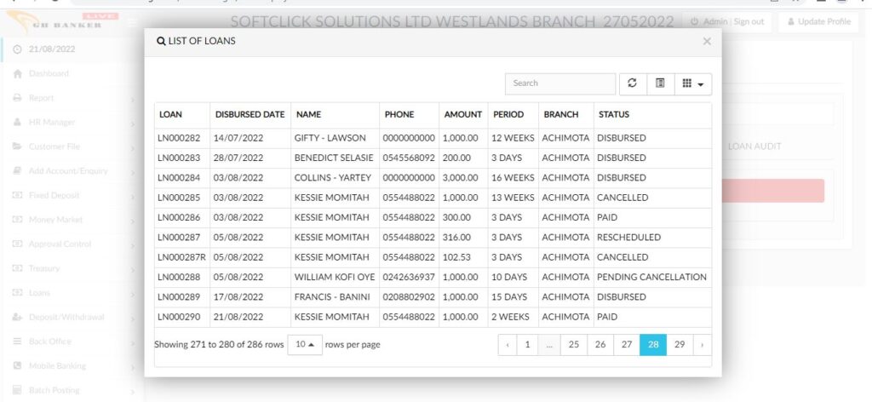Expand the Treasury sidebar section
This screenshot has height=402, width=872.
44,268
